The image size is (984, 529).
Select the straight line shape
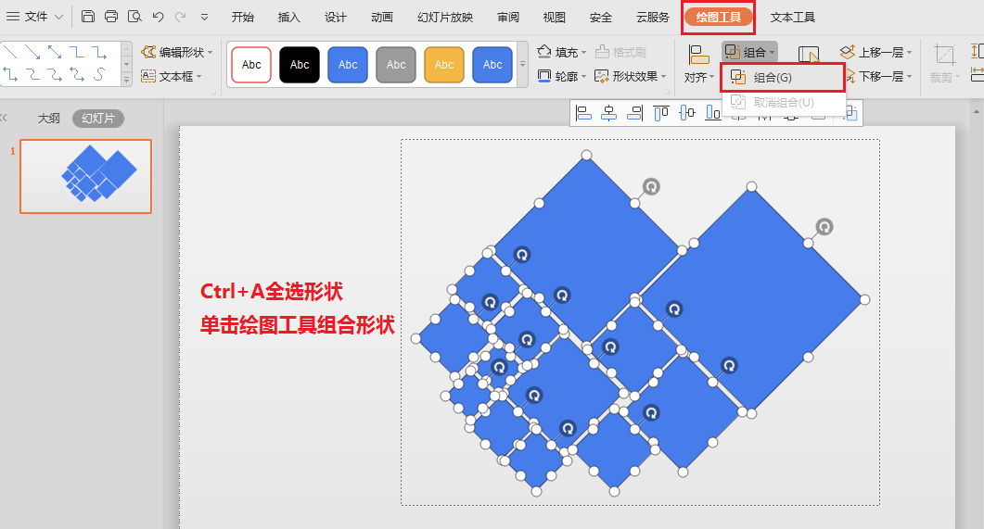point(10,52)
